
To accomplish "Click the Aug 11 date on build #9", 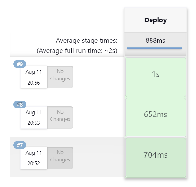I will [x=34, y=72].
